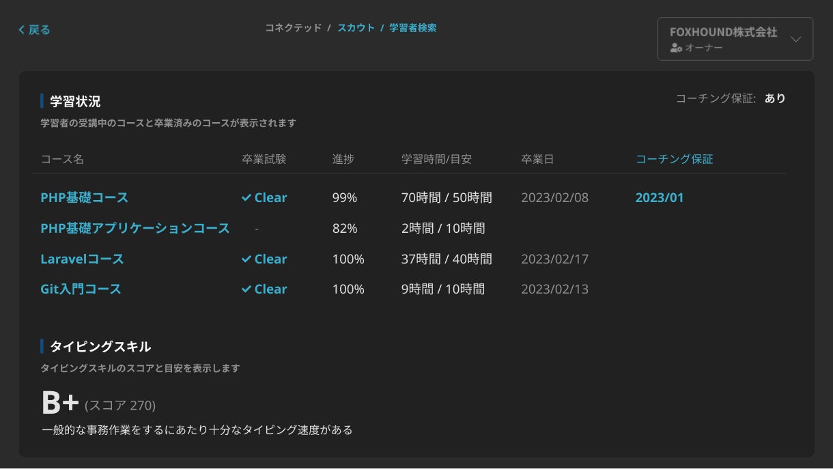Open the FOXHOUND株式会社 organization selector
833x469 pixels.
(735, 39)
